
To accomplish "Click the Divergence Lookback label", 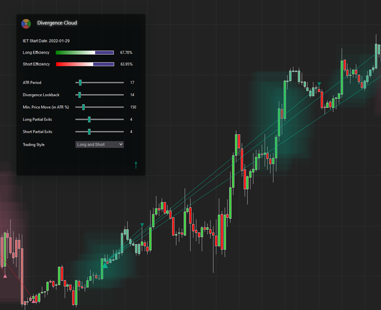I will (41, 95).
